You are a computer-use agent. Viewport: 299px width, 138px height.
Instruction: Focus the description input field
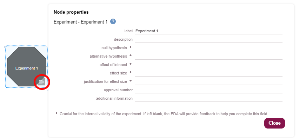tap(208, 40)
